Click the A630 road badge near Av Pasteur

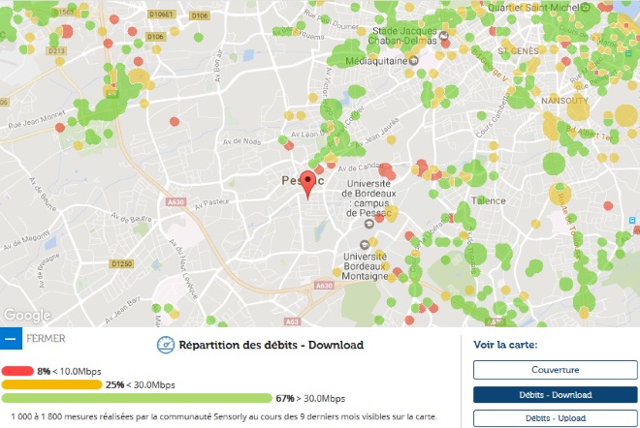(176, 201)
